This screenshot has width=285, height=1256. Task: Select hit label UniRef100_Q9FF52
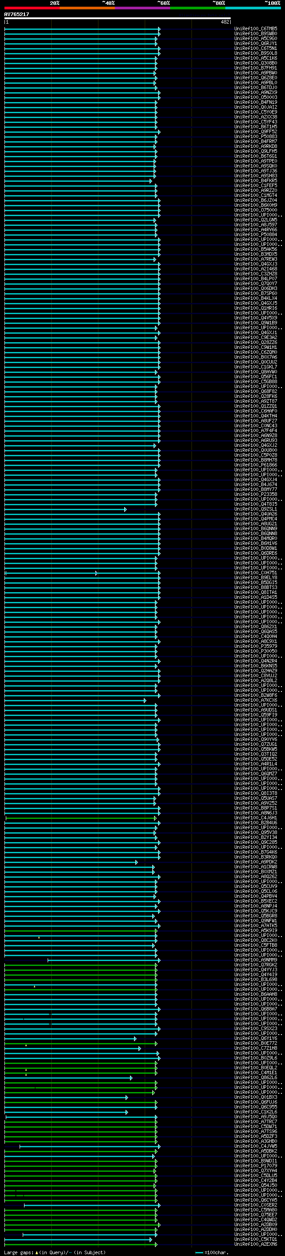pos(256,131)
